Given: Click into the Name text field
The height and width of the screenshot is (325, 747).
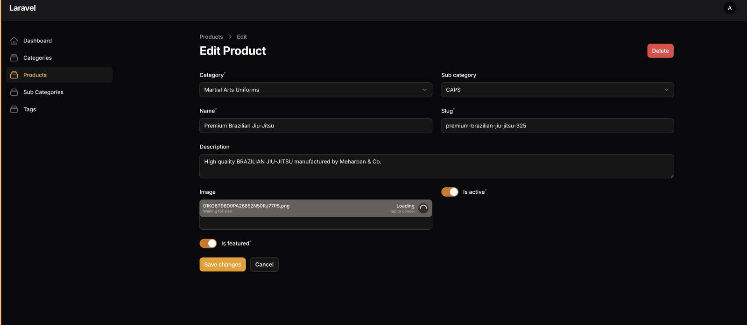Looking at the screenshot, I should click(x=315, y=126).
